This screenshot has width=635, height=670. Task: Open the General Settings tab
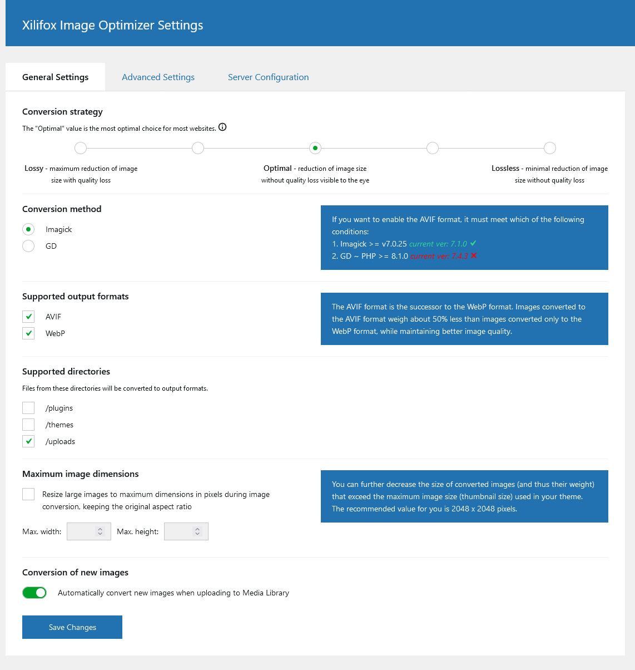[56, 77]
